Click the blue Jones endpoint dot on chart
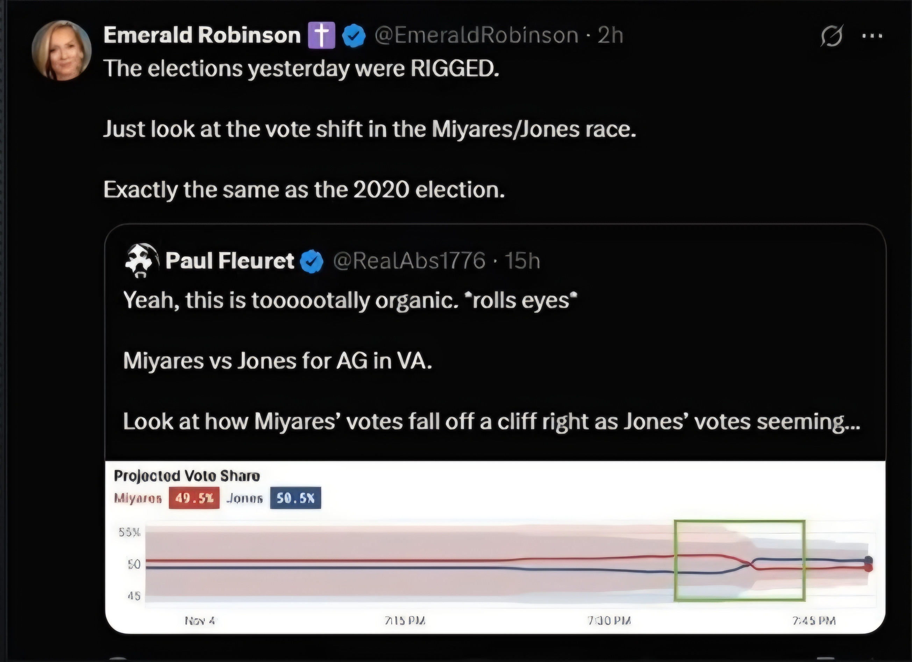 (868, 560)
